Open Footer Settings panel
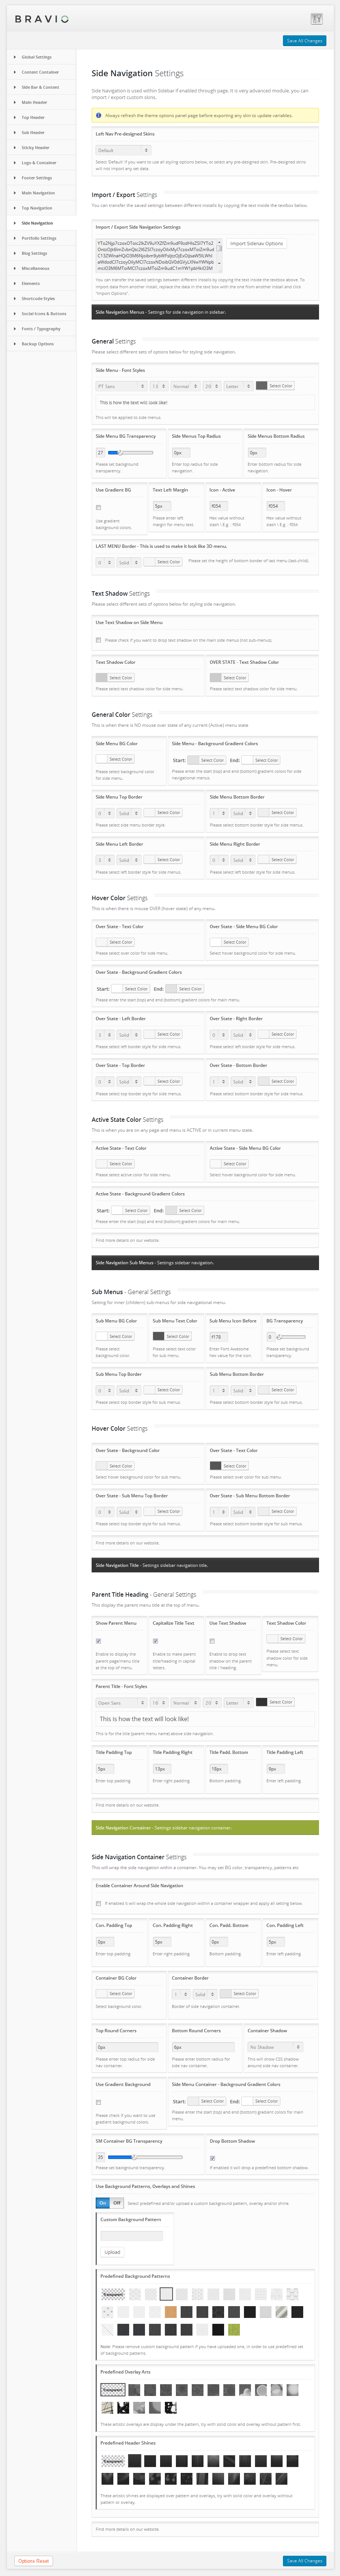The height and width of the screenshot is (2576, 340). (37, 178)
